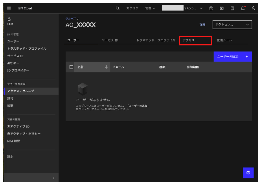The image size is (261, 185).
Task: Click the 詳細 link
Action: click(202, 25)
